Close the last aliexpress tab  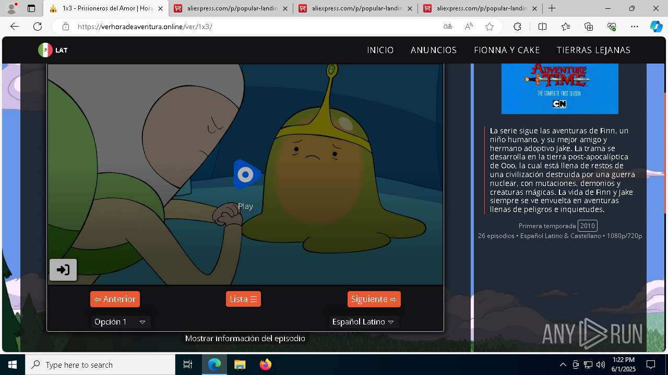click(534, 8)
